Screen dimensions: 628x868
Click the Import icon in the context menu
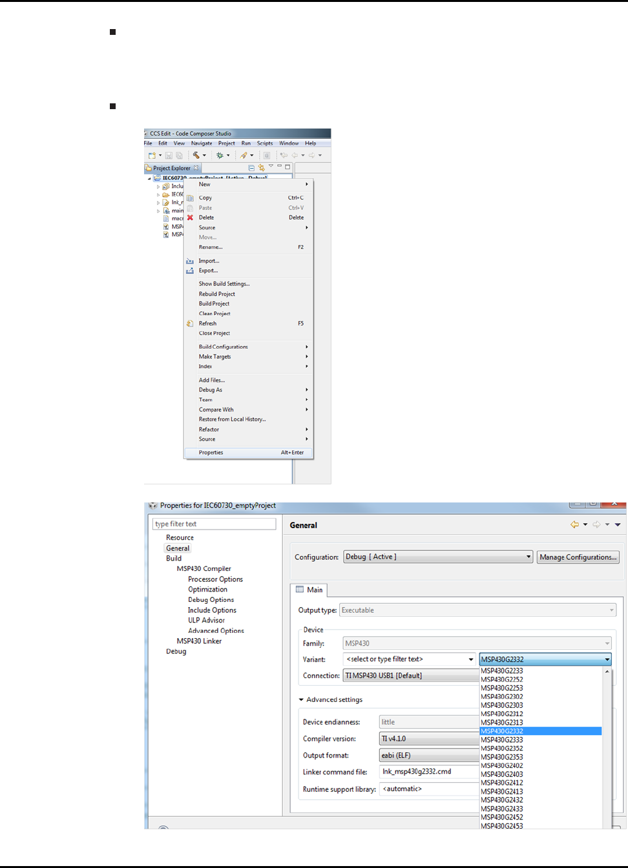point(190,261)
